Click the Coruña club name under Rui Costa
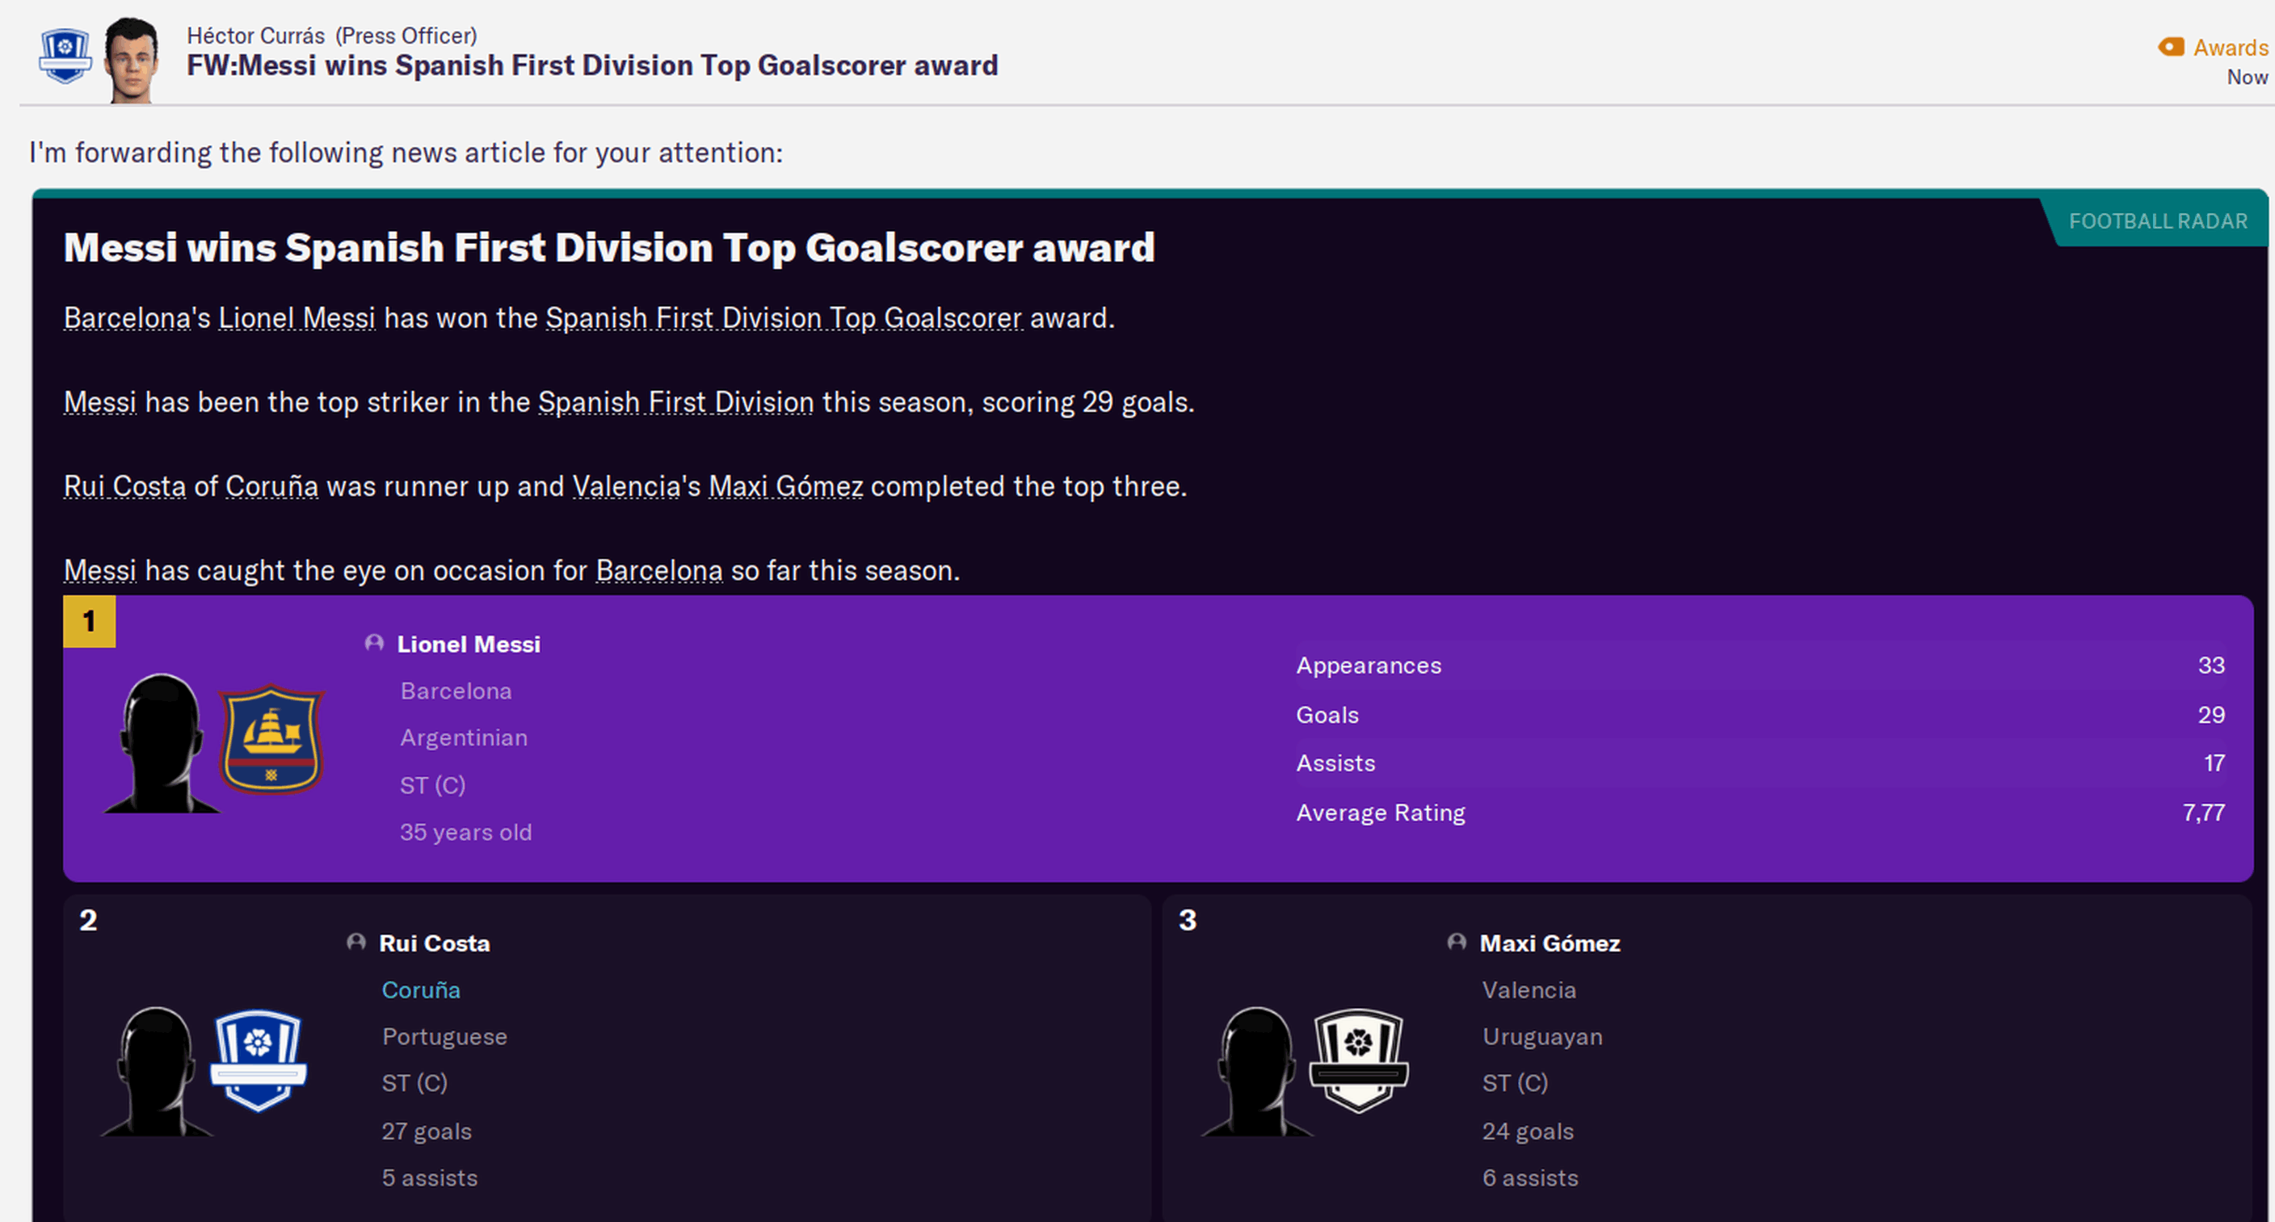 pos(420,989)
